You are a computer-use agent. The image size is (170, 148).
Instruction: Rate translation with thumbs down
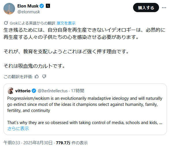44,76
